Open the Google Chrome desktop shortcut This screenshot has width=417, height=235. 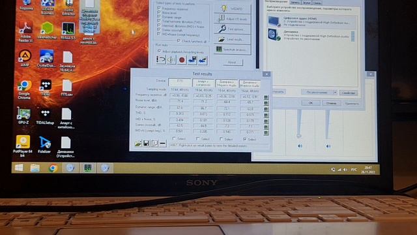tap(24, 89)
